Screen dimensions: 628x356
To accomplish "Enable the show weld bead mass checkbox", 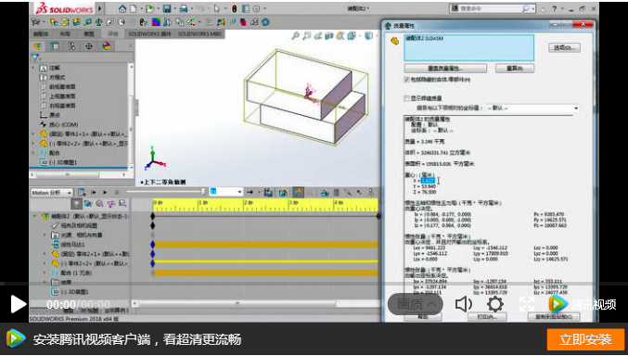I will pyautogui.click(x=407, y=98).
